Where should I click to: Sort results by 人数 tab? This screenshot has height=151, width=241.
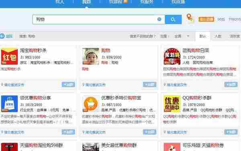coord(218,36)
